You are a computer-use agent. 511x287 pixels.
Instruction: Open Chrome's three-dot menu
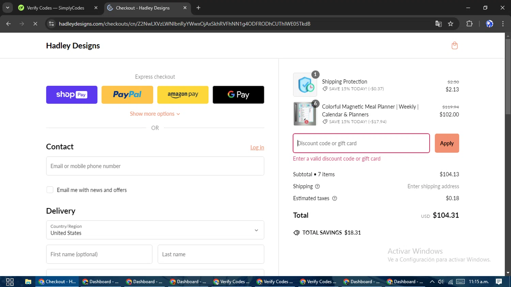[x=503, y=24]
